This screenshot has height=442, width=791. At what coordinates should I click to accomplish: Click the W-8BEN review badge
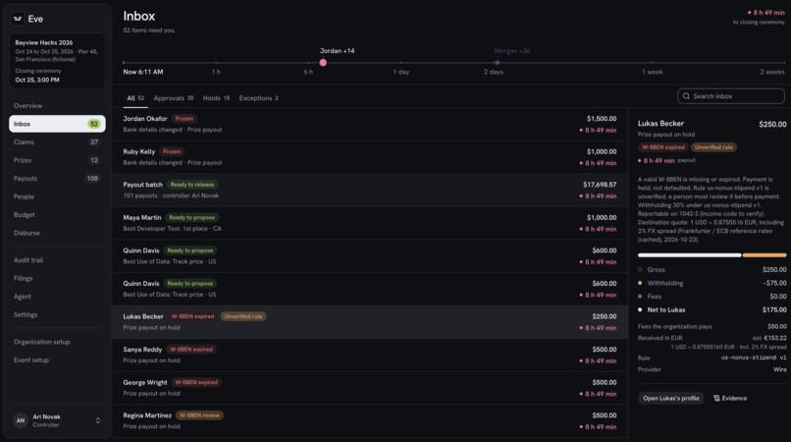200,415
